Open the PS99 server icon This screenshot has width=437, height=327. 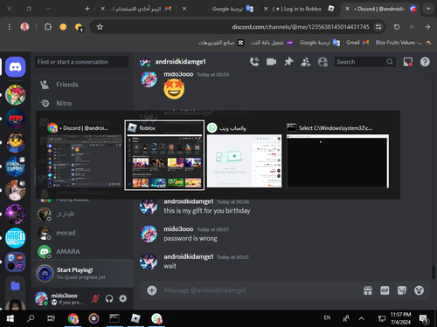coord(16,119)
